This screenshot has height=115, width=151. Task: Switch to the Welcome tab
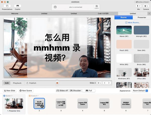pos(15,14)
